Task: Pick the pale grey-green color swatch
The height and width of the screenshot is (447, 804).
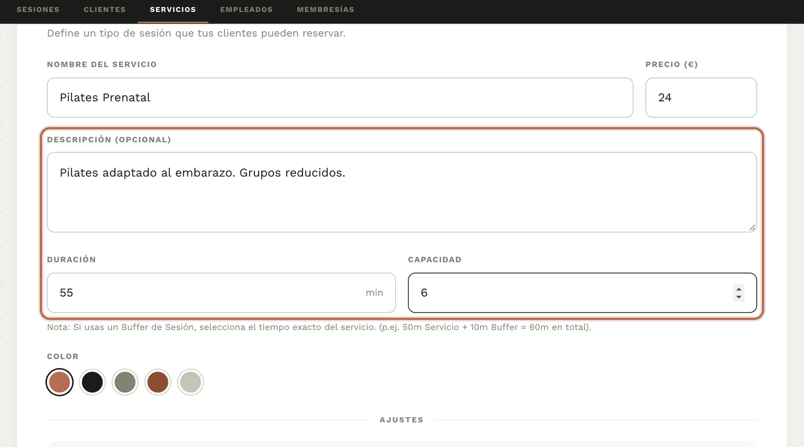Action: point(190,382)
